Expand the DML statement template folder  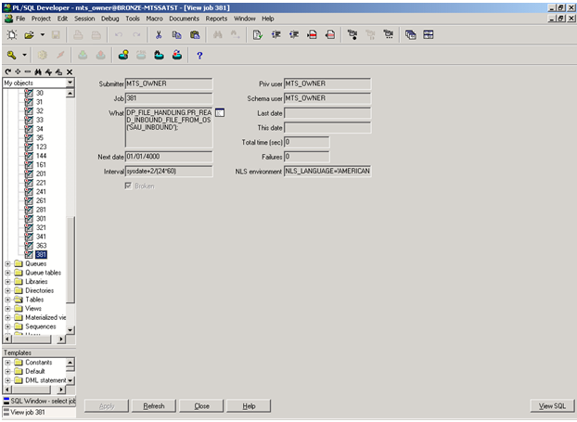7,380
